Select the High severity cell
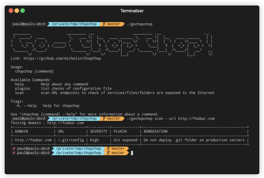This screenshot has width=264, height=178. tap(94, 140)
